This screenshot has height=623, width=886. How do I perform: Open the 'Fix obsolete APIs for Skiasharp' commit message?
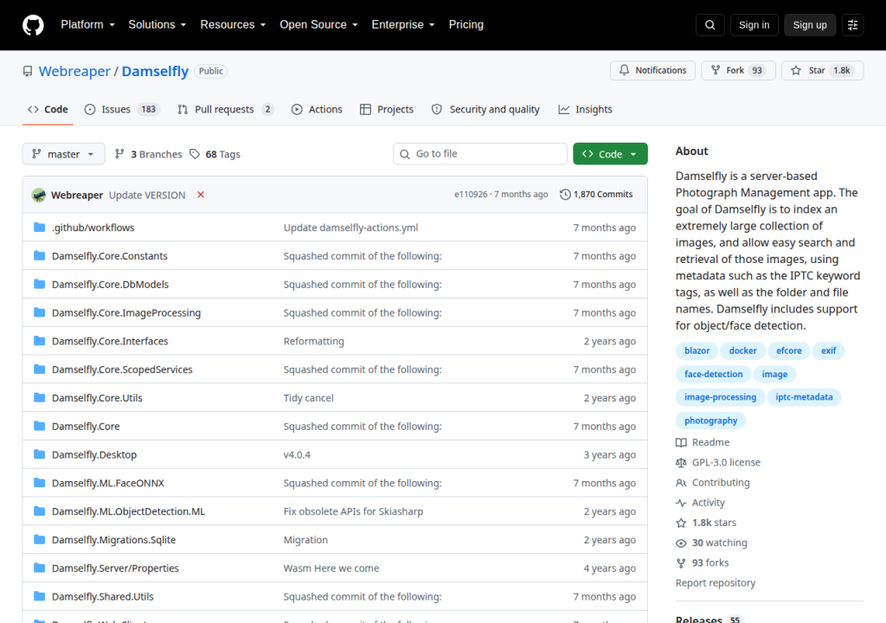click(x=353, y=511)
